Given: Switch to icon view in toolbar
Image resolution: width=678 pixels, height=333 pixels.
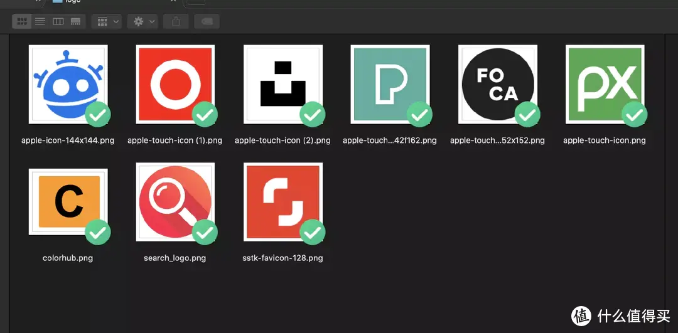Looking at the screenshot, I should (22, 21).
